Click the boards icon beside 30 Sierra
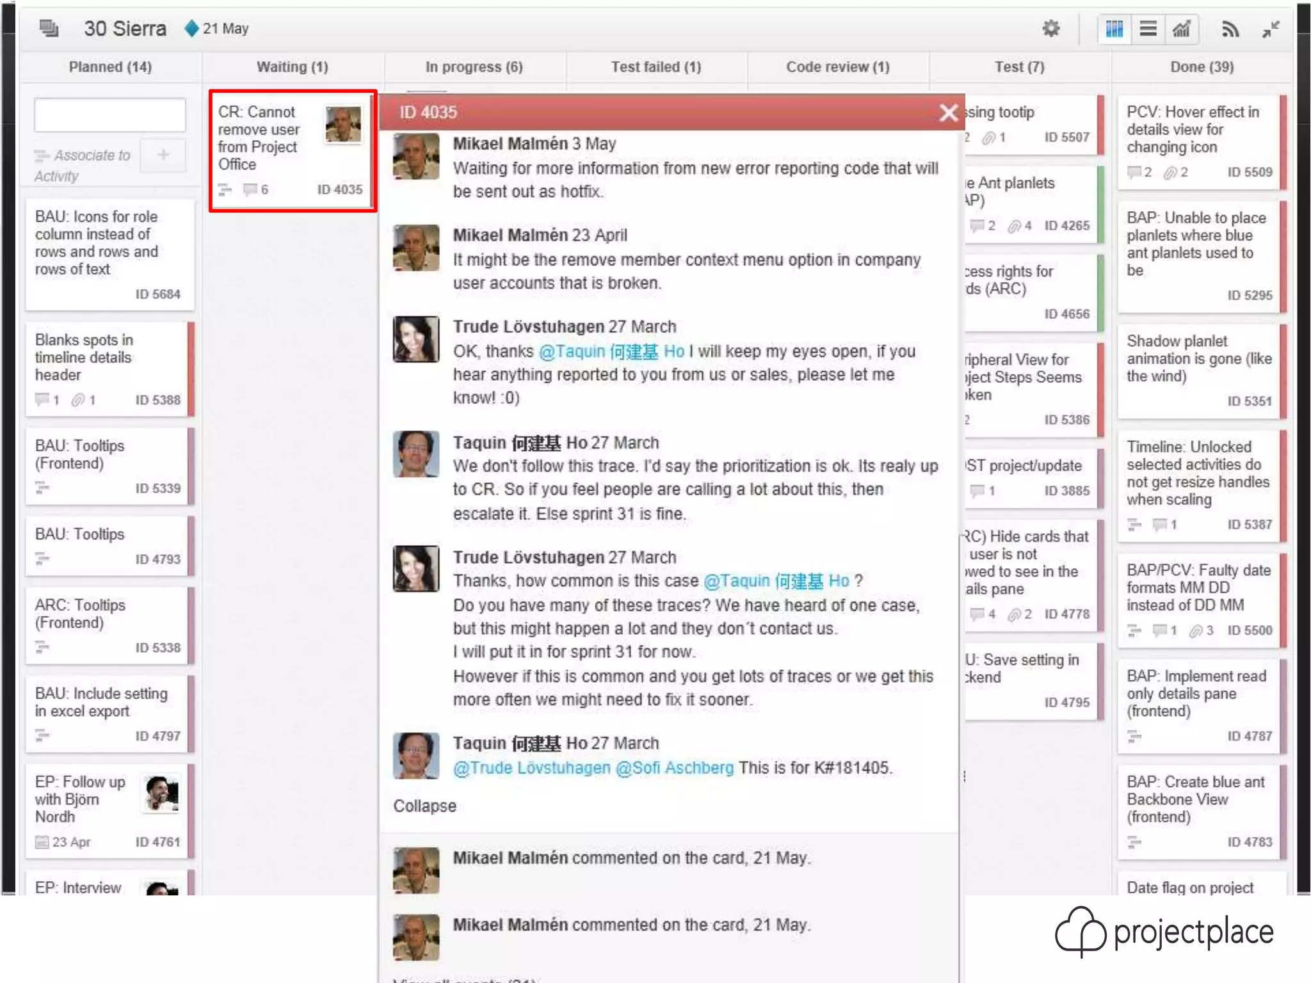 click(49, 28)
